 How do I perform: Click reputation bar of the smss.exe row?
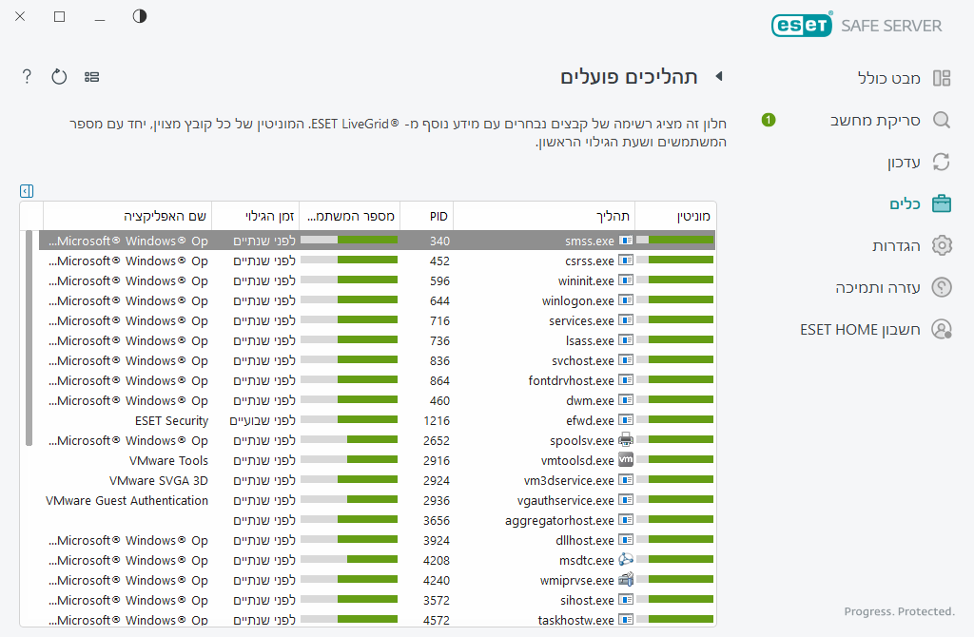tap(674, 241)
